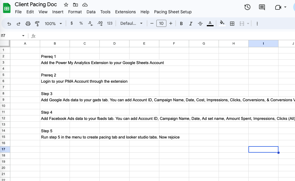Increase font size plus button
Image resolution: width=295 pixels, height=181 pixels.
tap(171, 23)
